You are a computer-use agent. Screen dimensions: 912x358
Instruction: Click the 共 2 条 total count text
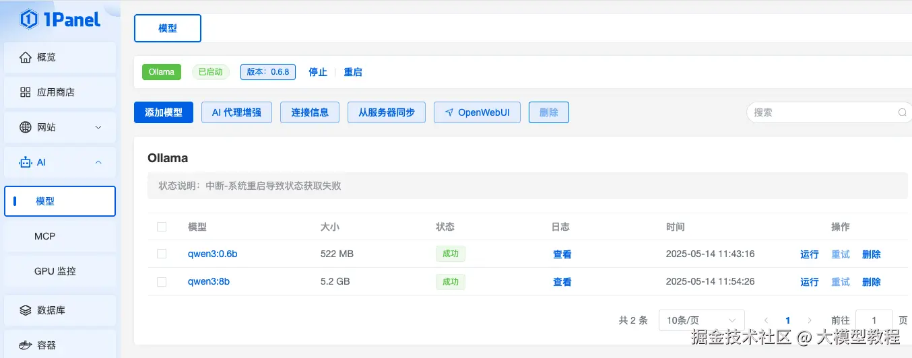point(633,321)
